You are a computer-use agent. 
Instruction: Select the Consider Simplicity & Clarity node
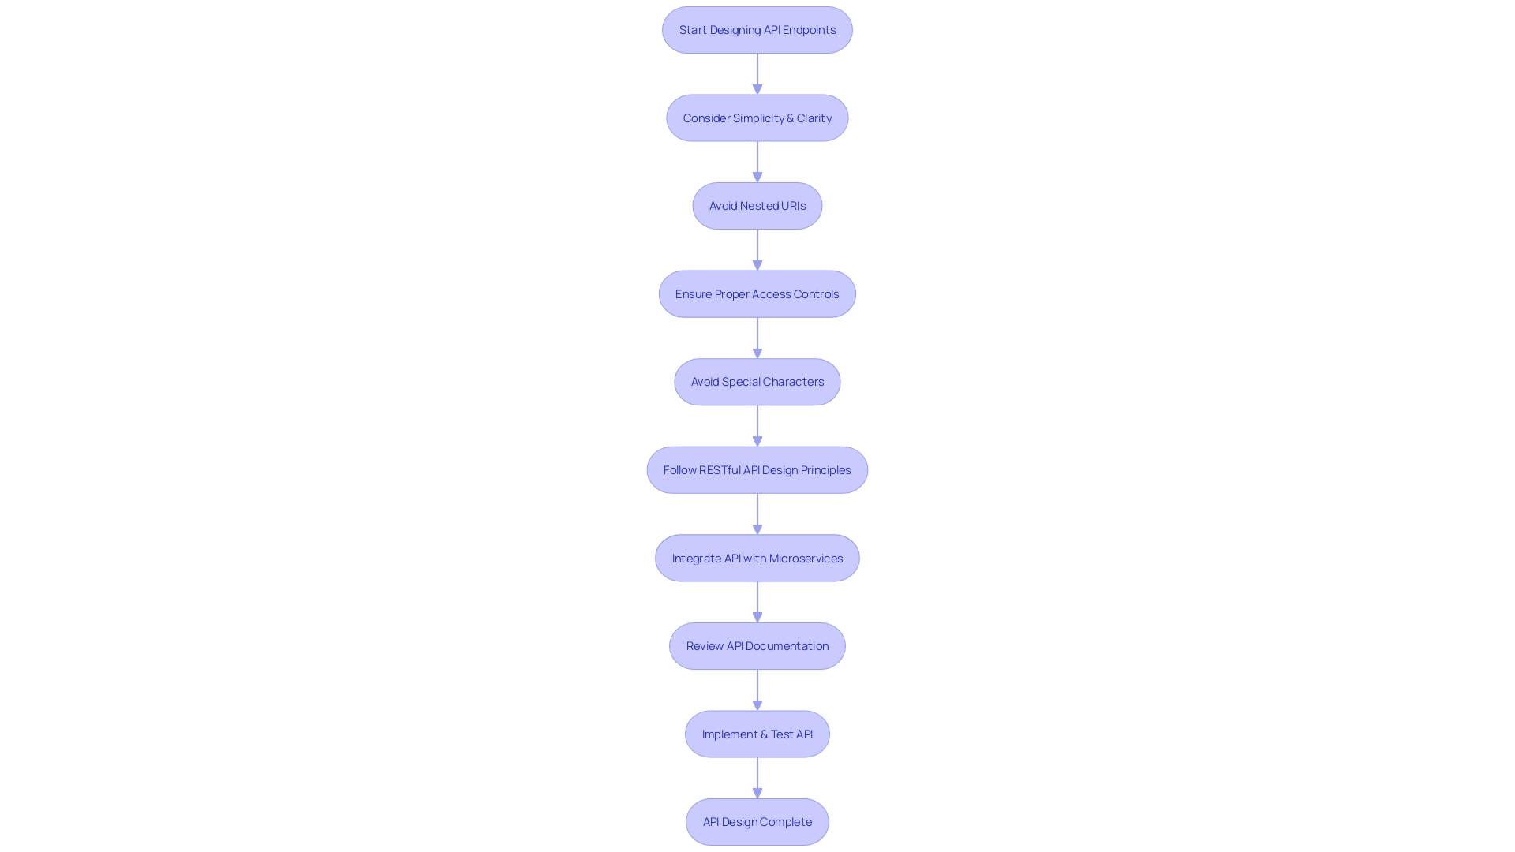pos(757,118)
